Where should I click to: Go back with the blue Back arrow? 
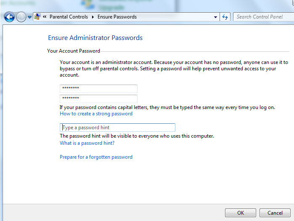(x=9, y=17)
